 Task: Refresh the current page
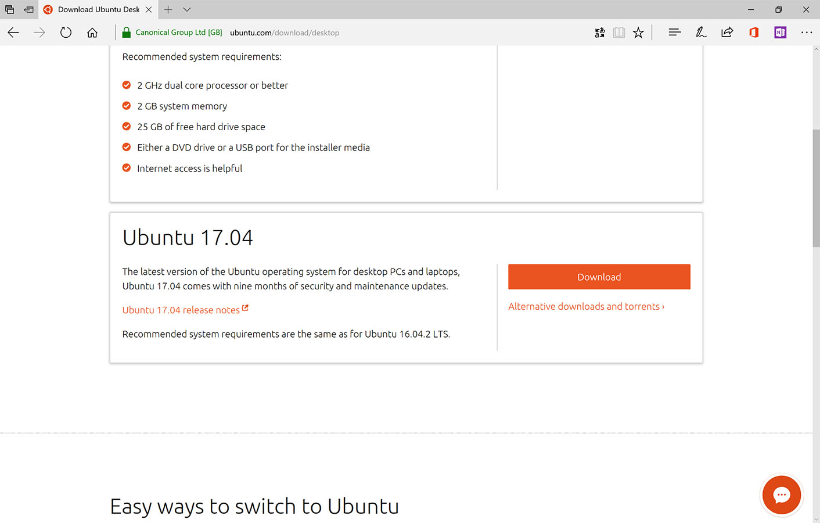[x=66, y=33]
